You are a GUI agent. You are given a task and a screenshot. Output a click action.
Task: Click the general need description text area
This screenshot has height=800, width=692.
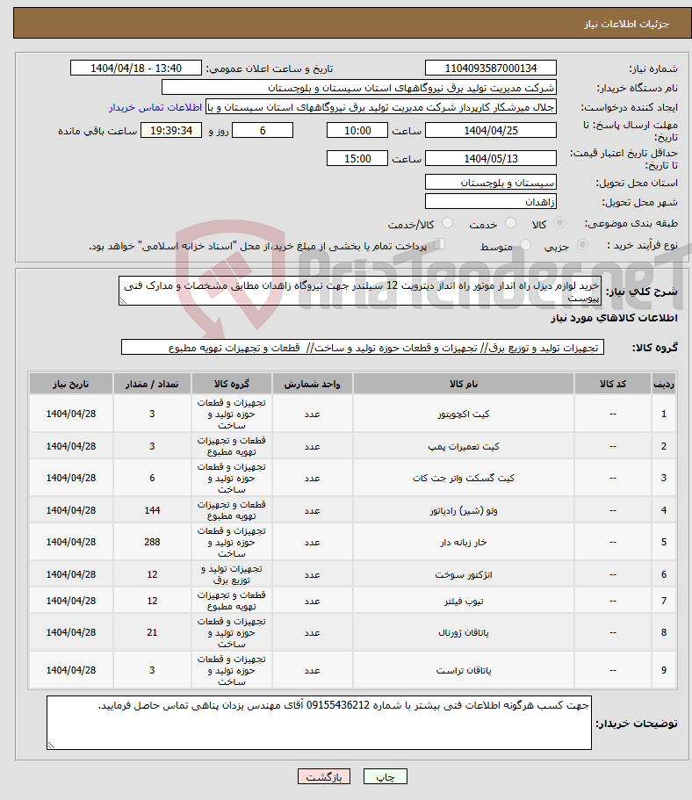pyautogui.click(x=360, y=291)
